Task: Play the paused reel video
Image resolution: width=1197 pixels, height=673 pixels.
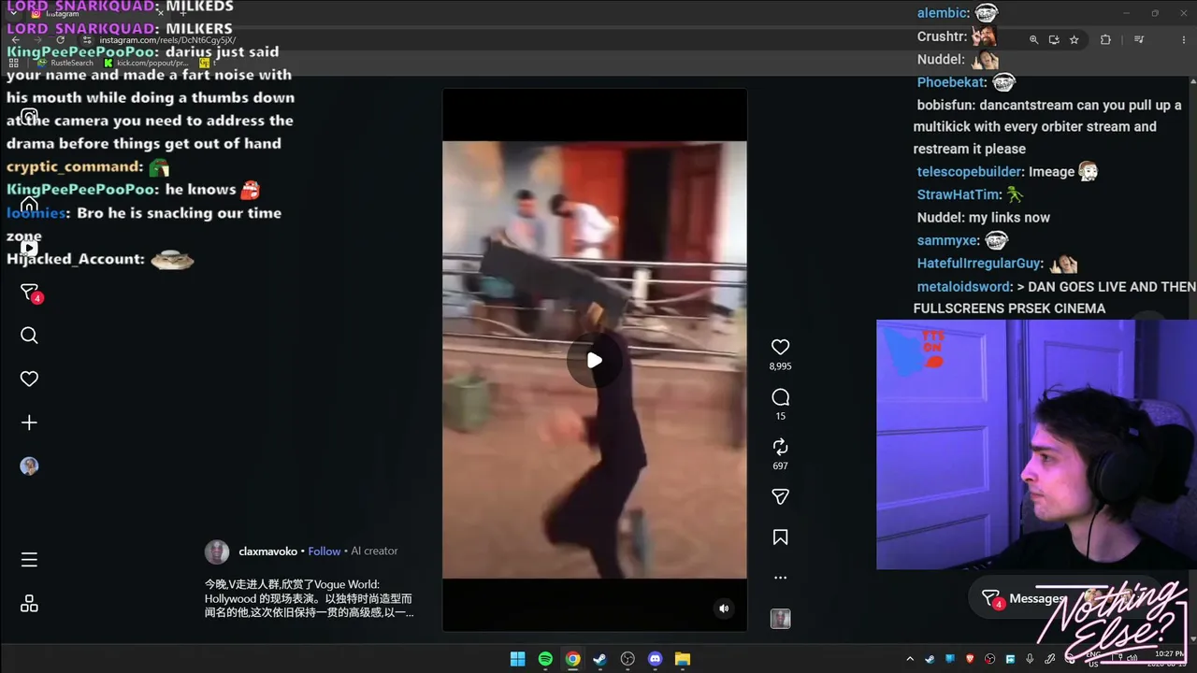Action: point(594,360)
